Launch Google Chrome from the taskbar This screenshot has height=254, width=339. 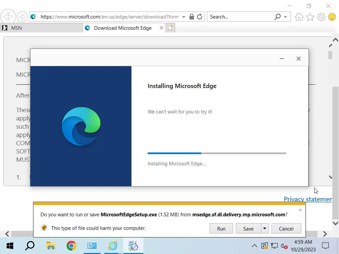[x=71, y=246]
